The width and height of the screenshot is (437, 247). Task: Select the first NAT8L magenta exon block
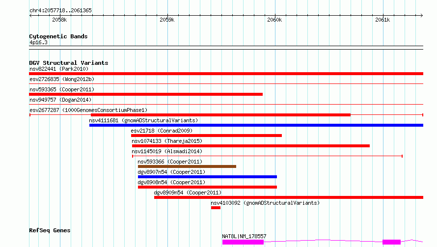click(x=243, y=242)
